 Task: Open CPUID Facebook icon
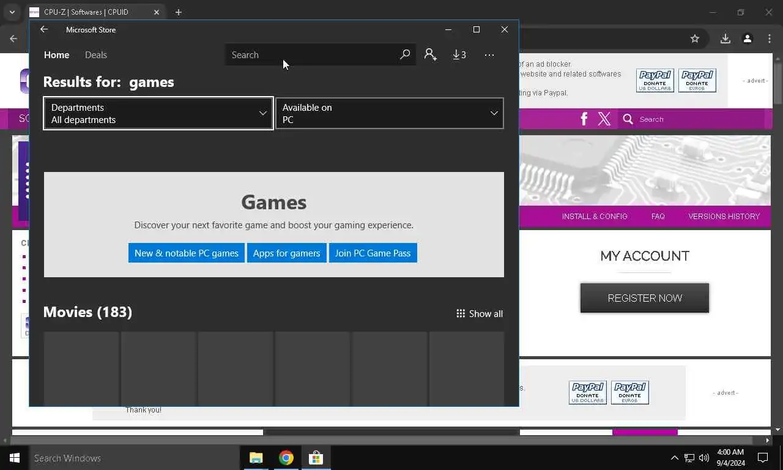point(584,119)
